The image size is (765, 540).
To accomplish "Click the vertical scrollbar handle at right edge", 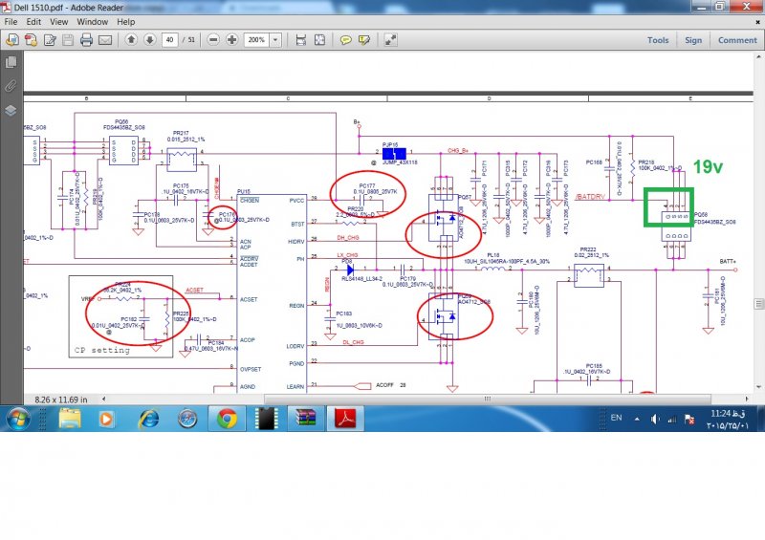I will 759,303.
